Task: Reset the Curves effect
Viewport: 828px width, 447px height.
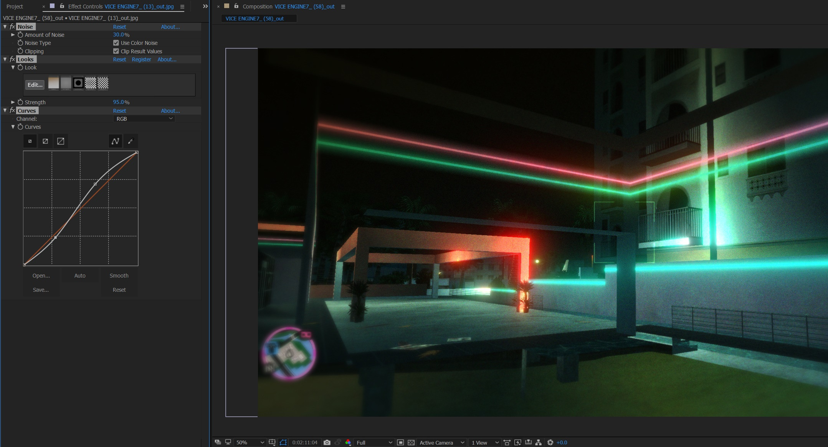Action: (x=119, y=111)
